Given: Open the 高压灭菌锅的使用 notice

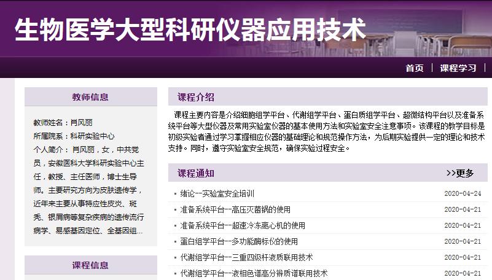Looking at the screenshot, I should (235, 209).
